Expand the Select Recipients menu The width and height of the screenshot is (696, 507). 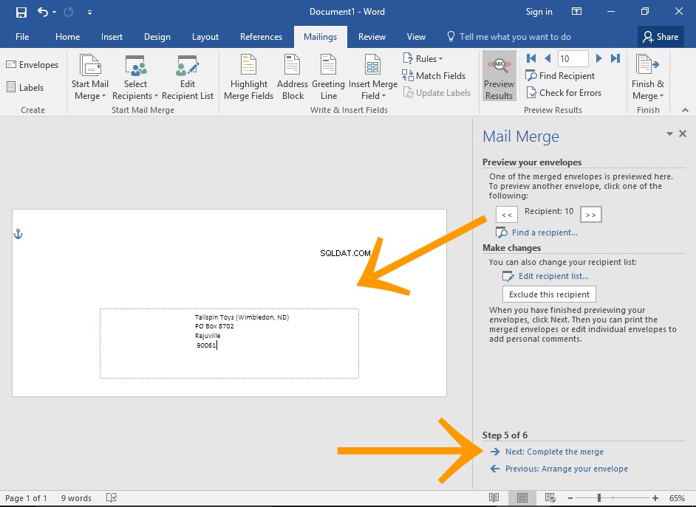click(135, 77)
